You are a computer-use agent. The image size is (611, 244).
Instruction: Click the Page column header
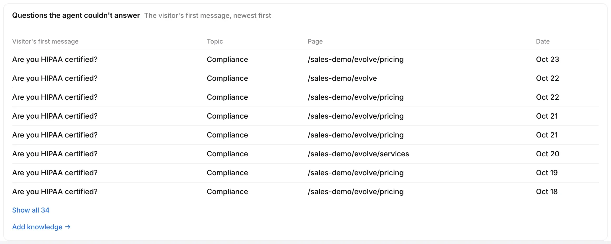pos(315,41)
